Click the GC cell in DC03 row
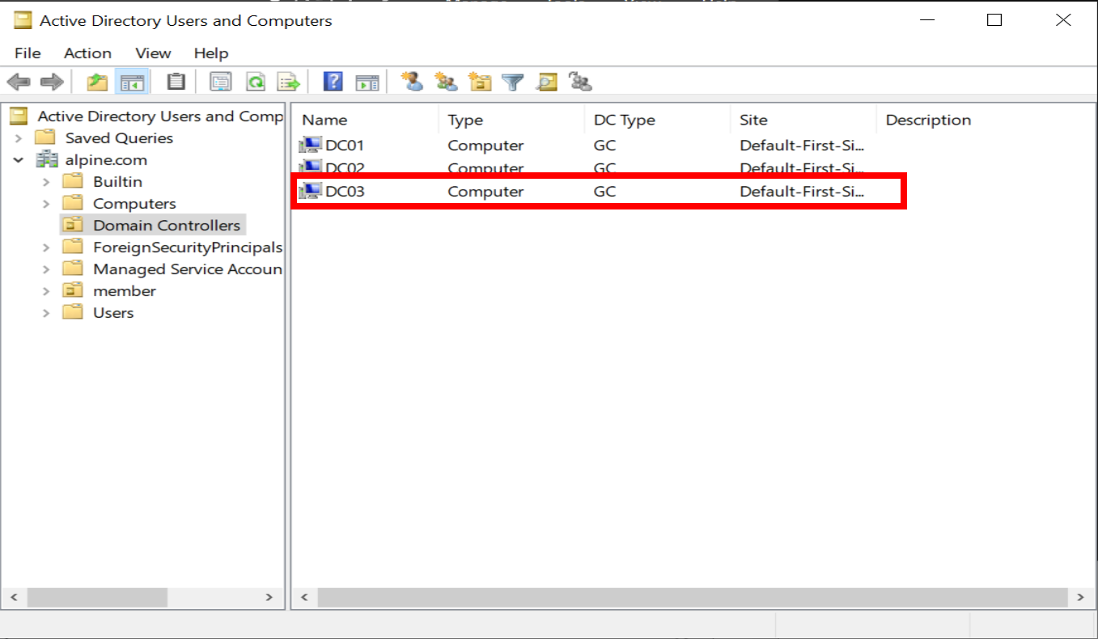1098x639 pixels. pyautogui.click(x=604, y=192)
